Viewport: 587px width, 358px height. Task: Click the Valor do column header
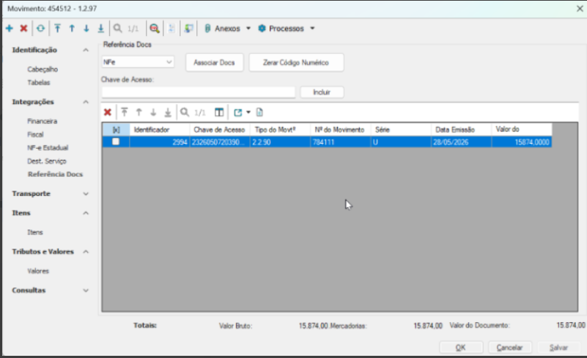[522, 130]
